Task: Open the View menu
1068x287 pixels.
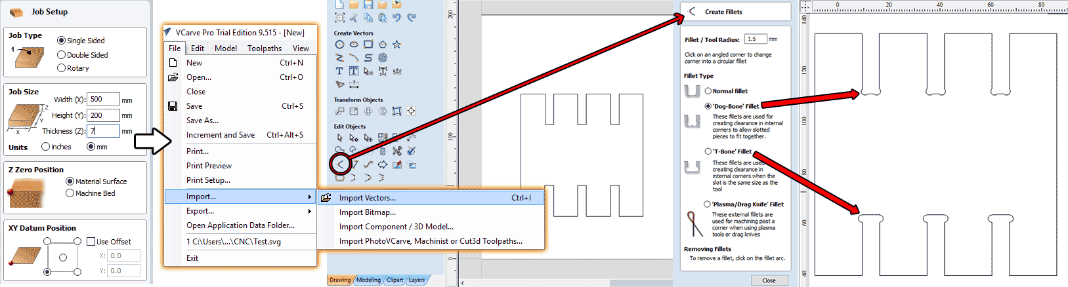Action: click(x=301, y=48)
